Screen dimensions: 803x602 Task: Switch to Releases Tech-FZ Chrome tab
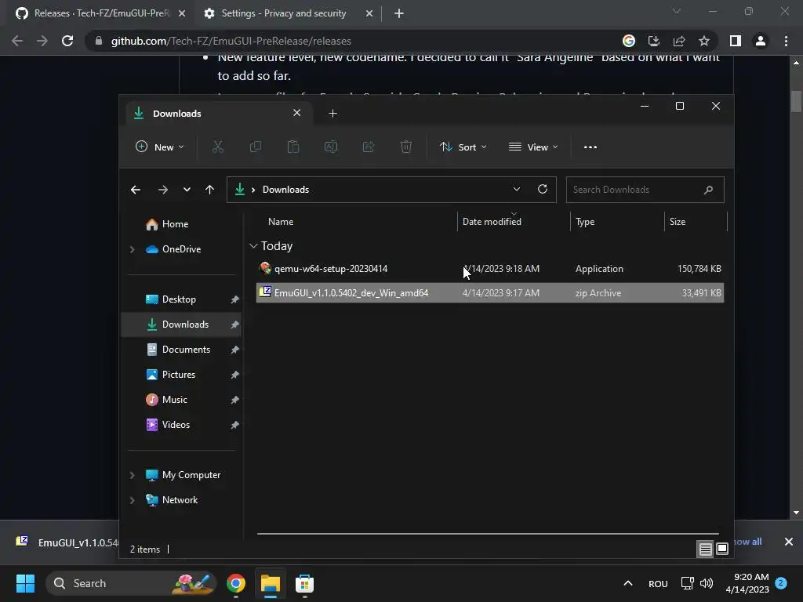(x=96, y=13)
